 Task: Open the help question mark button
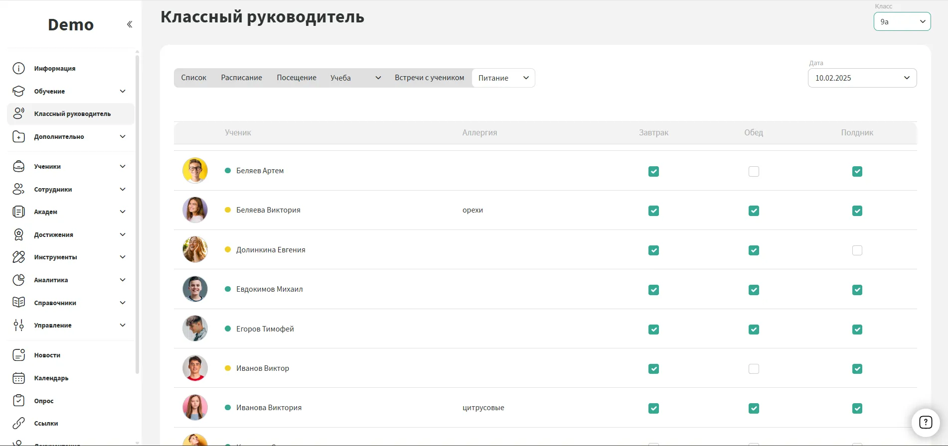pyautogui.click(x=925, y=422)
